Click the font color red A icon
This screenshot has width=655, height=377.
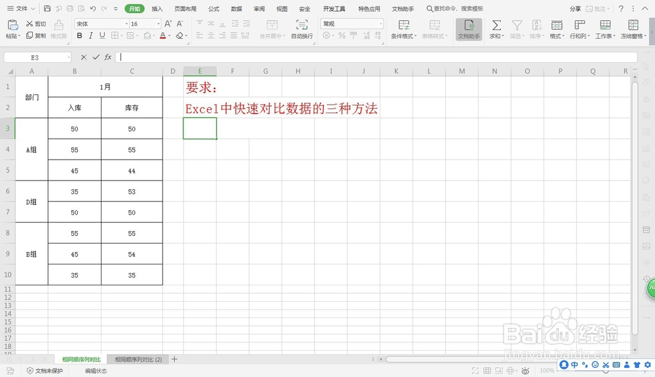click(x=163, y=36)
